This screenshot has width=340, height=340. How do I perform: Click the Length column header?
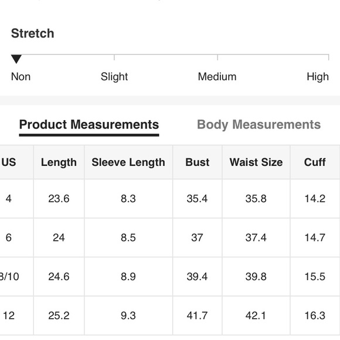pyautogui.click(x=59, y=162)
